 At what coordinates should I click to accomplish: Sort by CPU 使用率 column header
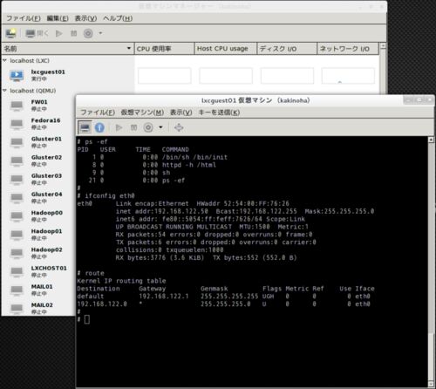(x=164, y=49)
